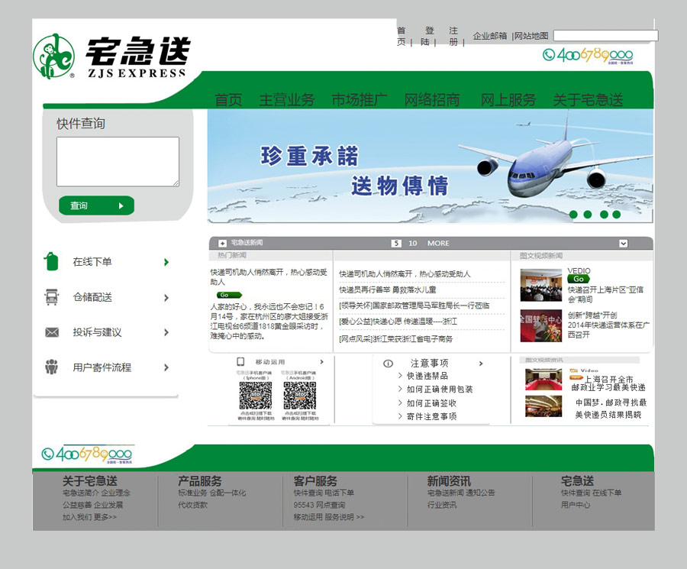This screenshot has width=687, height=569.
Task: Open the 标准业务 footer link
Action: click(x=192, y=493)
